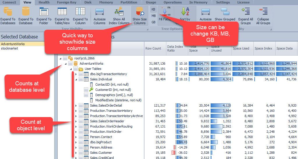Switch to the Health tab

point(44,2)
